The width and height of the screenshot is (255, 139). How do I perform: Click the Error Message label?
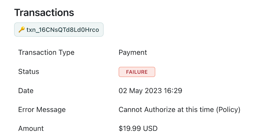42,109
